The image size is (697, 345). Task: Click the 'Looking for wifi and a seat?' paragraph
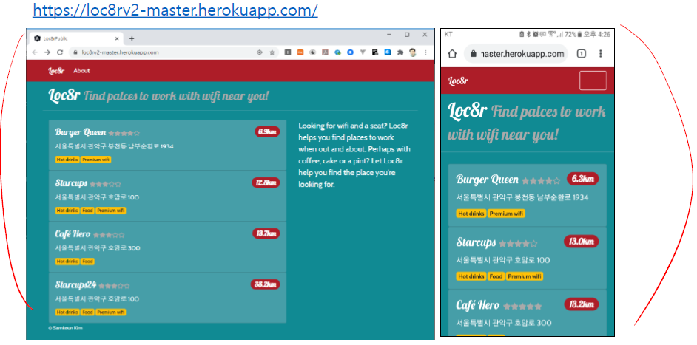point(354,154)
